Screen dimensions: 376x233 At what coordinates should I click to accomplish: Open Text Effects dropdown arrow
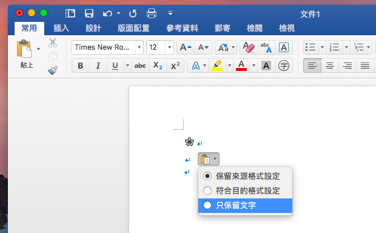[204, 66]
